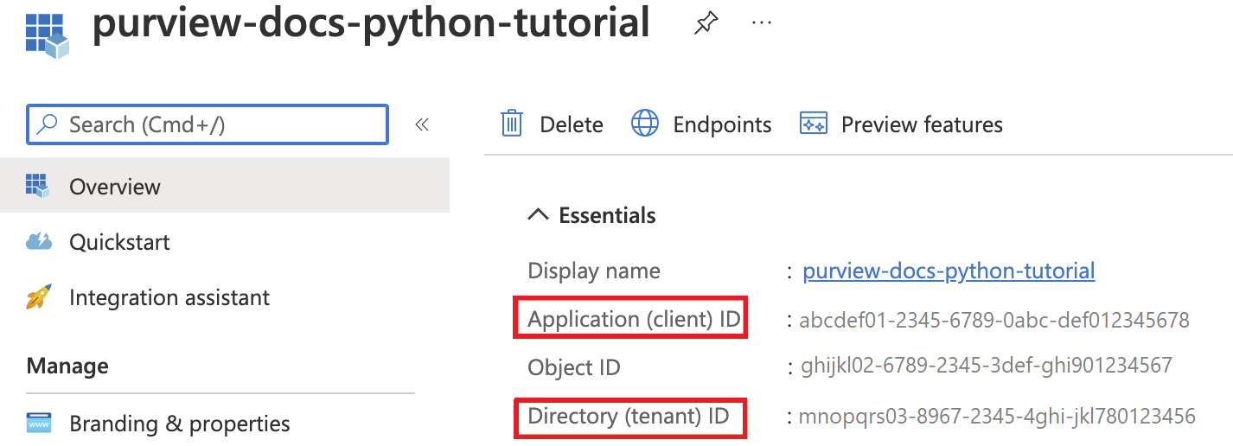The width and height of the screenshot is (1233, 446).
Task: Click the Object ID value ghijkl02-6789
Action: (x=986, y=365)
